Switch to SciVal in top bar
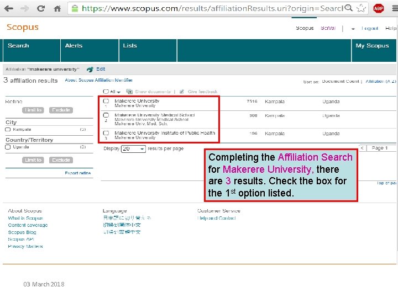The width and height of the screenshot is (398, 298). coord(328,28)
